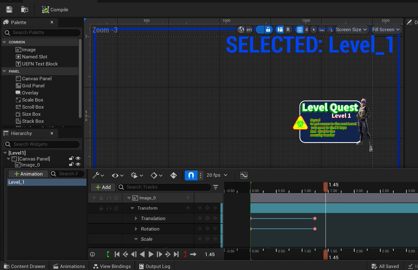Close the Palette panel tab

coord(52,22)
